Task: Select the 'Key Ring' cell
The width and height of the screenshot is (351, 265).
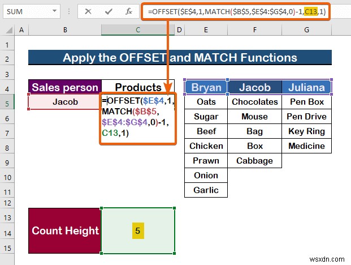Action: tap(306, 131)
